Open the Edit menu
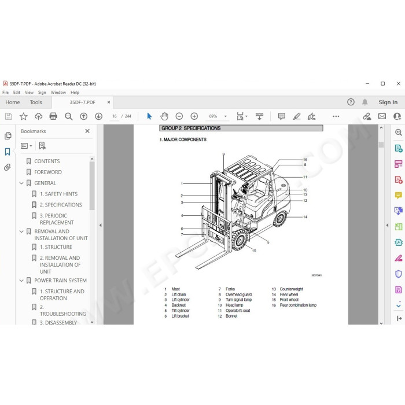This screenshot has height=405, width=405. click(x=17, y=92)
